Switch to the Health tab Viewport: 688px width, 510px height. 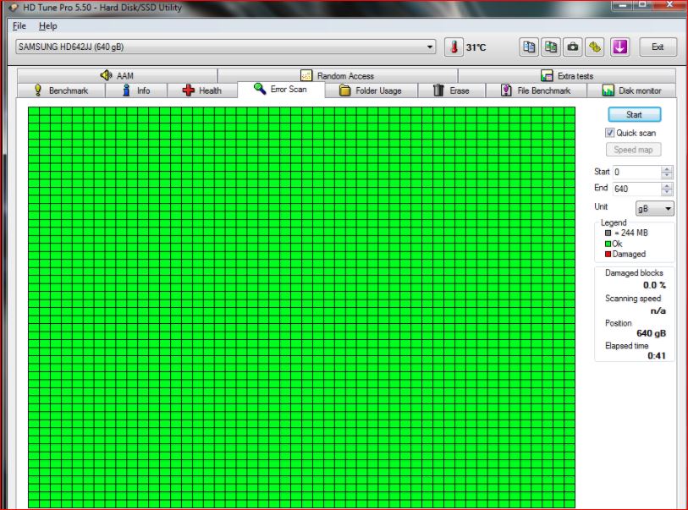tap(202, 90)
